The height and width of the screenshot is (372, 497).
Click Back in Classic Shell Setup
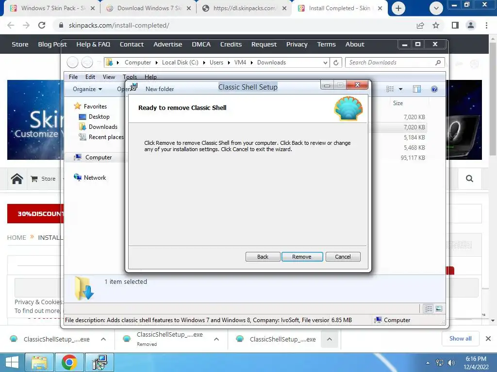(263, 257)
